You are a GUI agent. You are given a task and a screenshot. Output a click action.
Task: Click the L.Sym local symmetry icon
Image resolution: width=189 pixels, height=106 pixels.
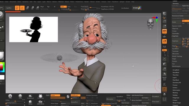point(164,47)
